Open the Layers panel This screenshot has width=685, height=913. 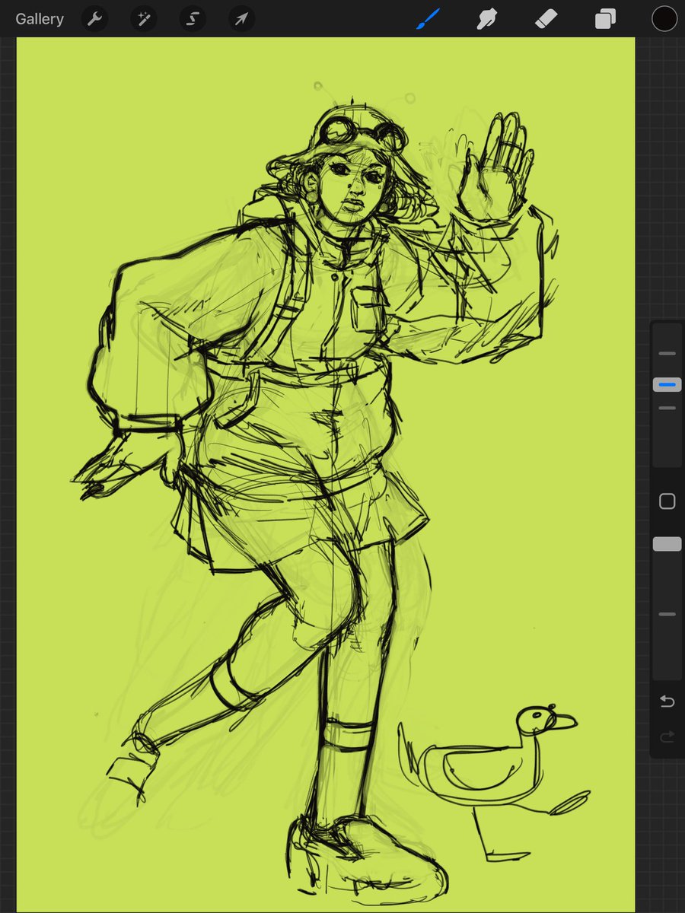(x=605, y=19)
